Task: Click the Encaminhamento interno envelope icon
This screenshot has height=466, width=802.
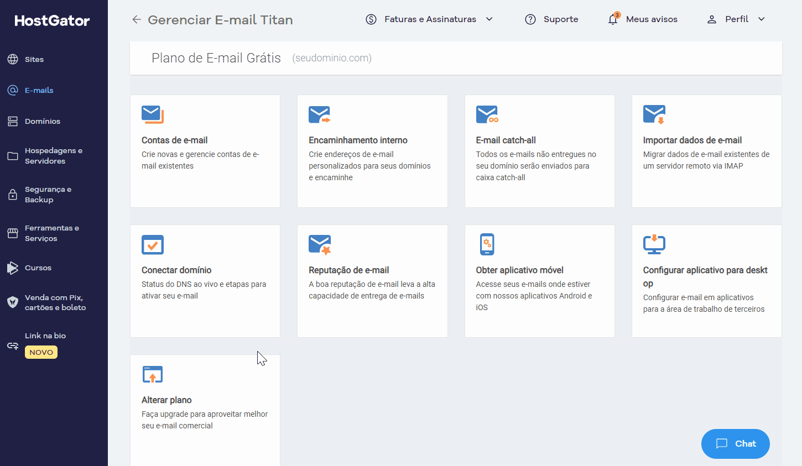Action: (320, 114)
